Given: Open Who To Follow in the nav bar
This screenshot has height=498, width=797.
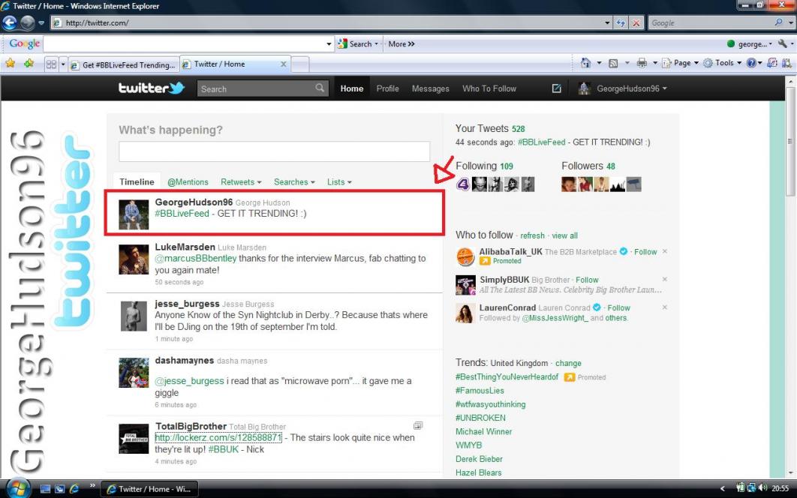Looking at the screenshot, I should pos(489,88).
